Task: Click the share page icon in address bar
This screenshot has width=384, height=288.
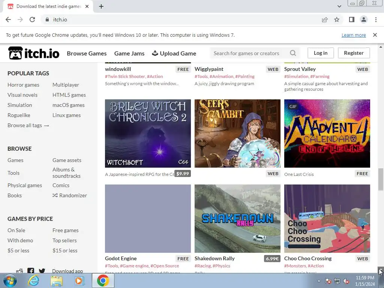Action: (325, 19)
